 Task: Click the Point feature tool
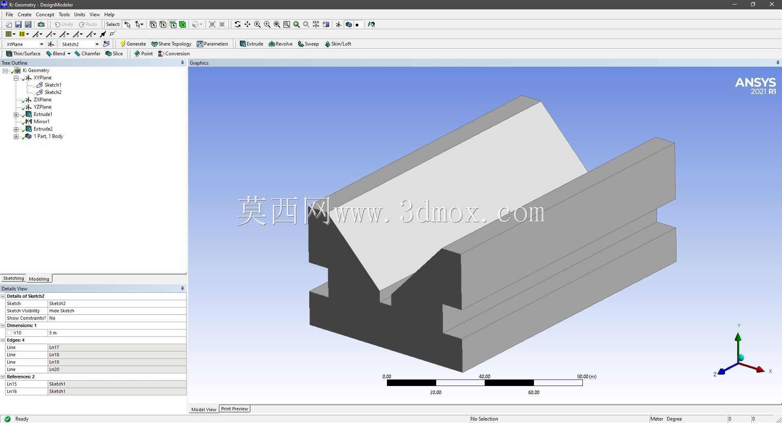(x=143, y=54)
